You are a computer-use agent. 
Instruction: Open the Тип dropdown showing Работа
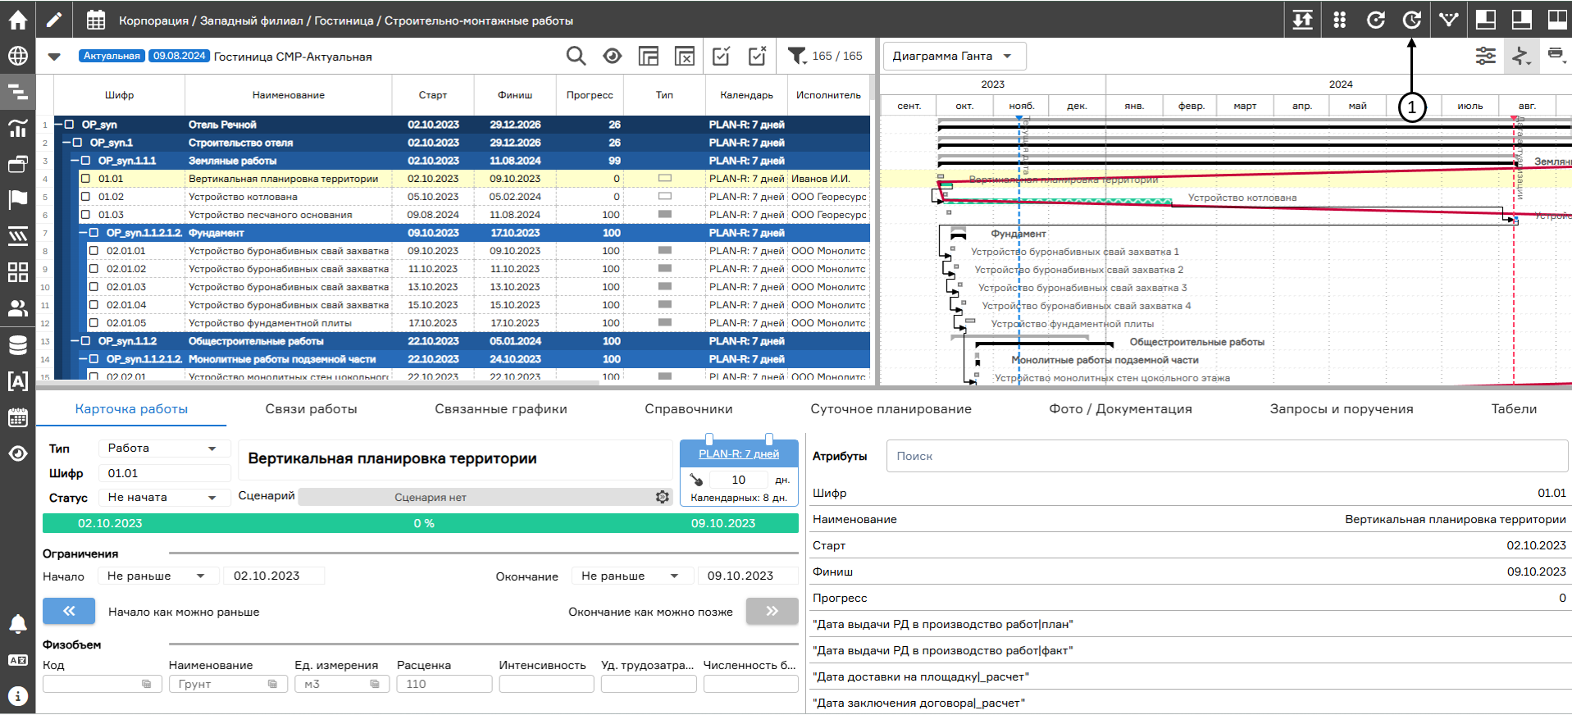point(164,449)
